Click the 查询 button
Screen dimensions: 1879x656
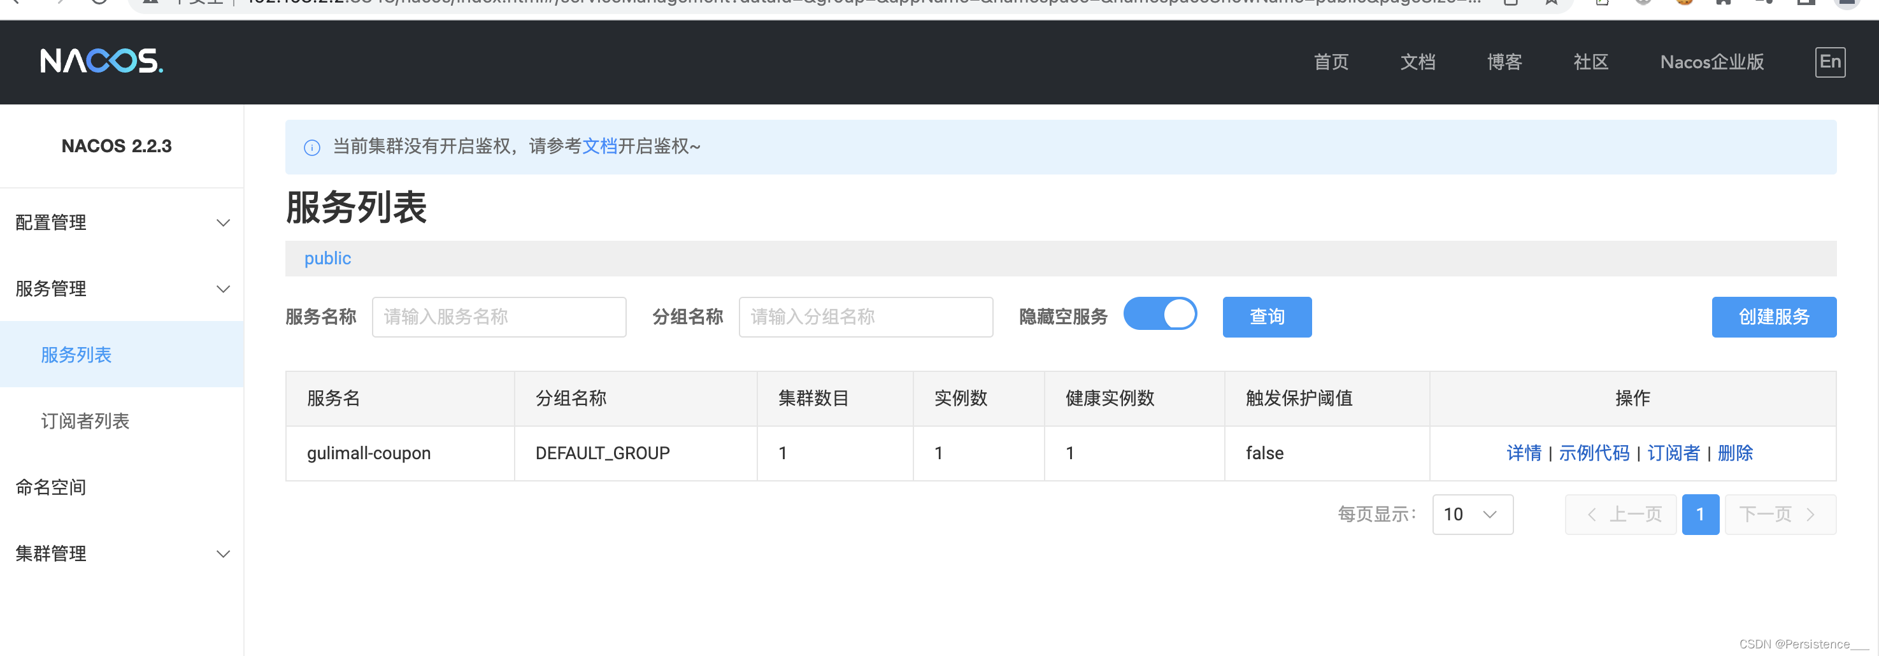[x=1266, y=317]
